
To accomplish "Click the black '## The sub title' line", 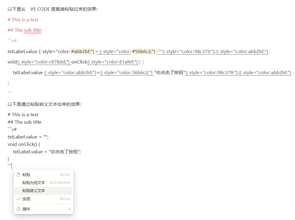I will pyautogui.click(x=25, y=122).
